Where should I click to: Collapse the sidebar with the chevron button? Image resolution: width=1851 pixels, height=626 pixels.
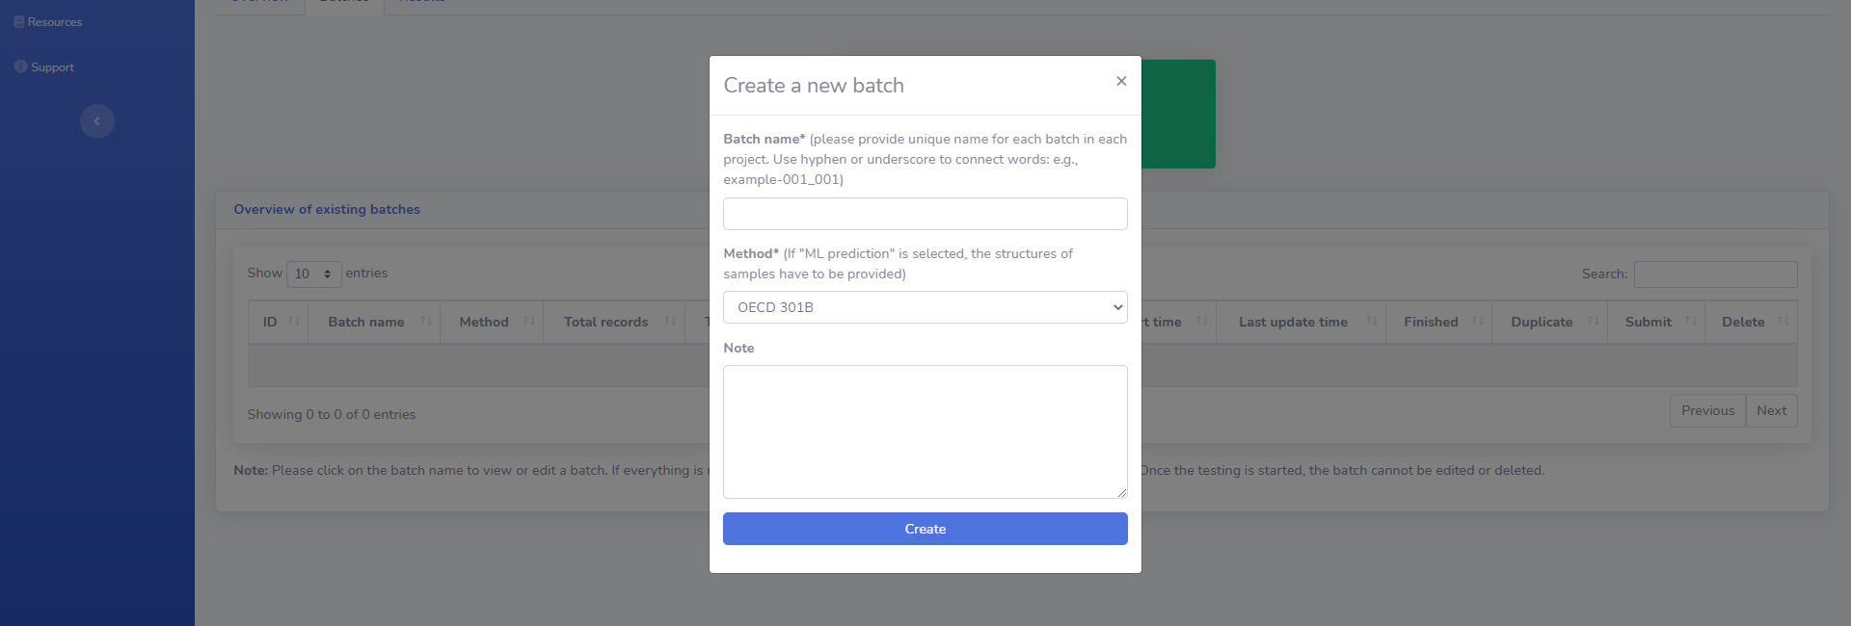click(x=97, y=121)
